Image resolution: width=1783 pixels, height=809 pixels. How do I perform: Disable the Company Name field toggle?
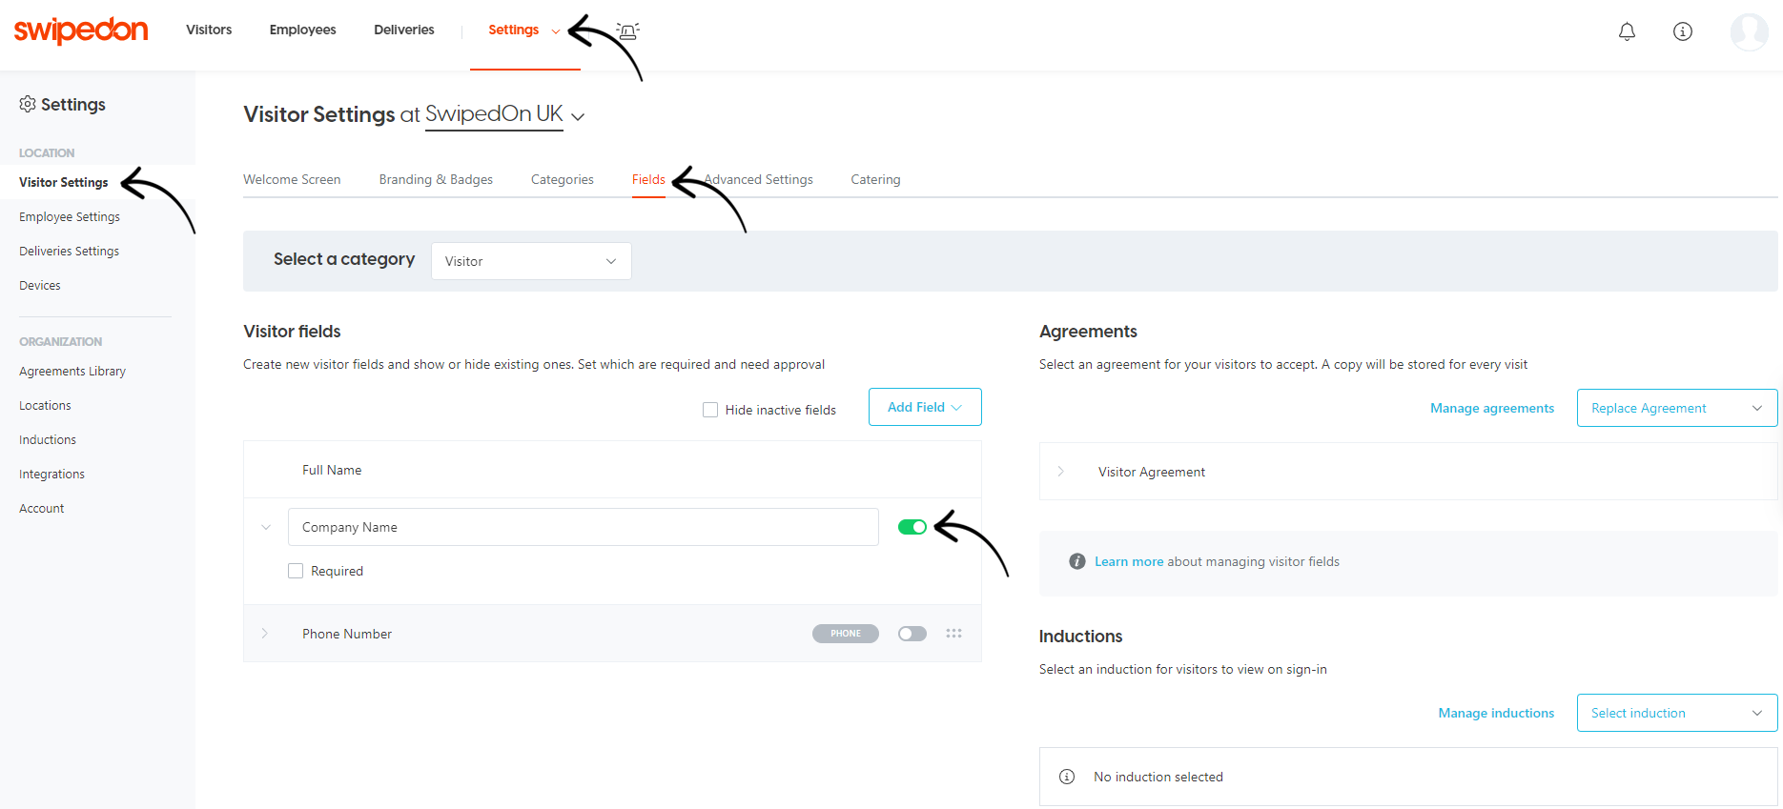912,527
